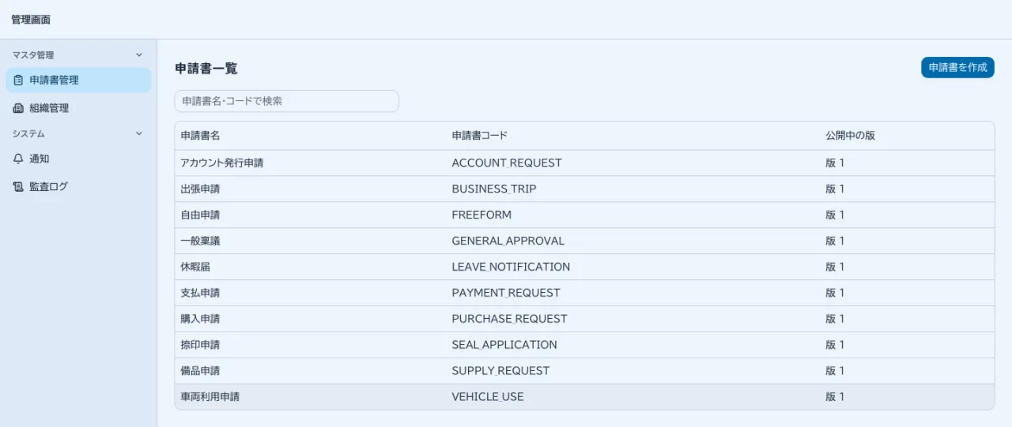Select the 支払申請 row
The image size is (1012, 427).
[x=584, y=293]
